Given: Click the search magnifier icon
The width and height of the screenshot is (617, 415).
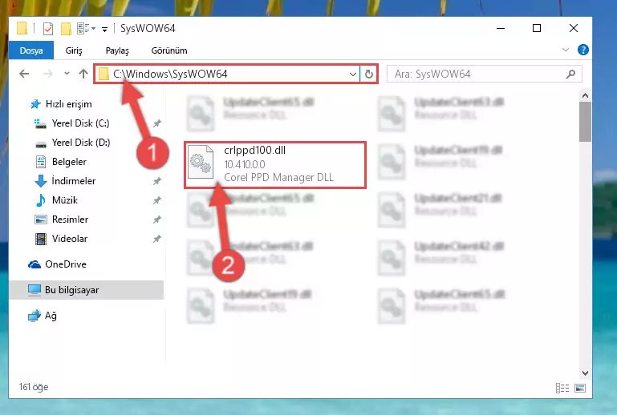Looking at the screenshot, I should click(570, 74).
